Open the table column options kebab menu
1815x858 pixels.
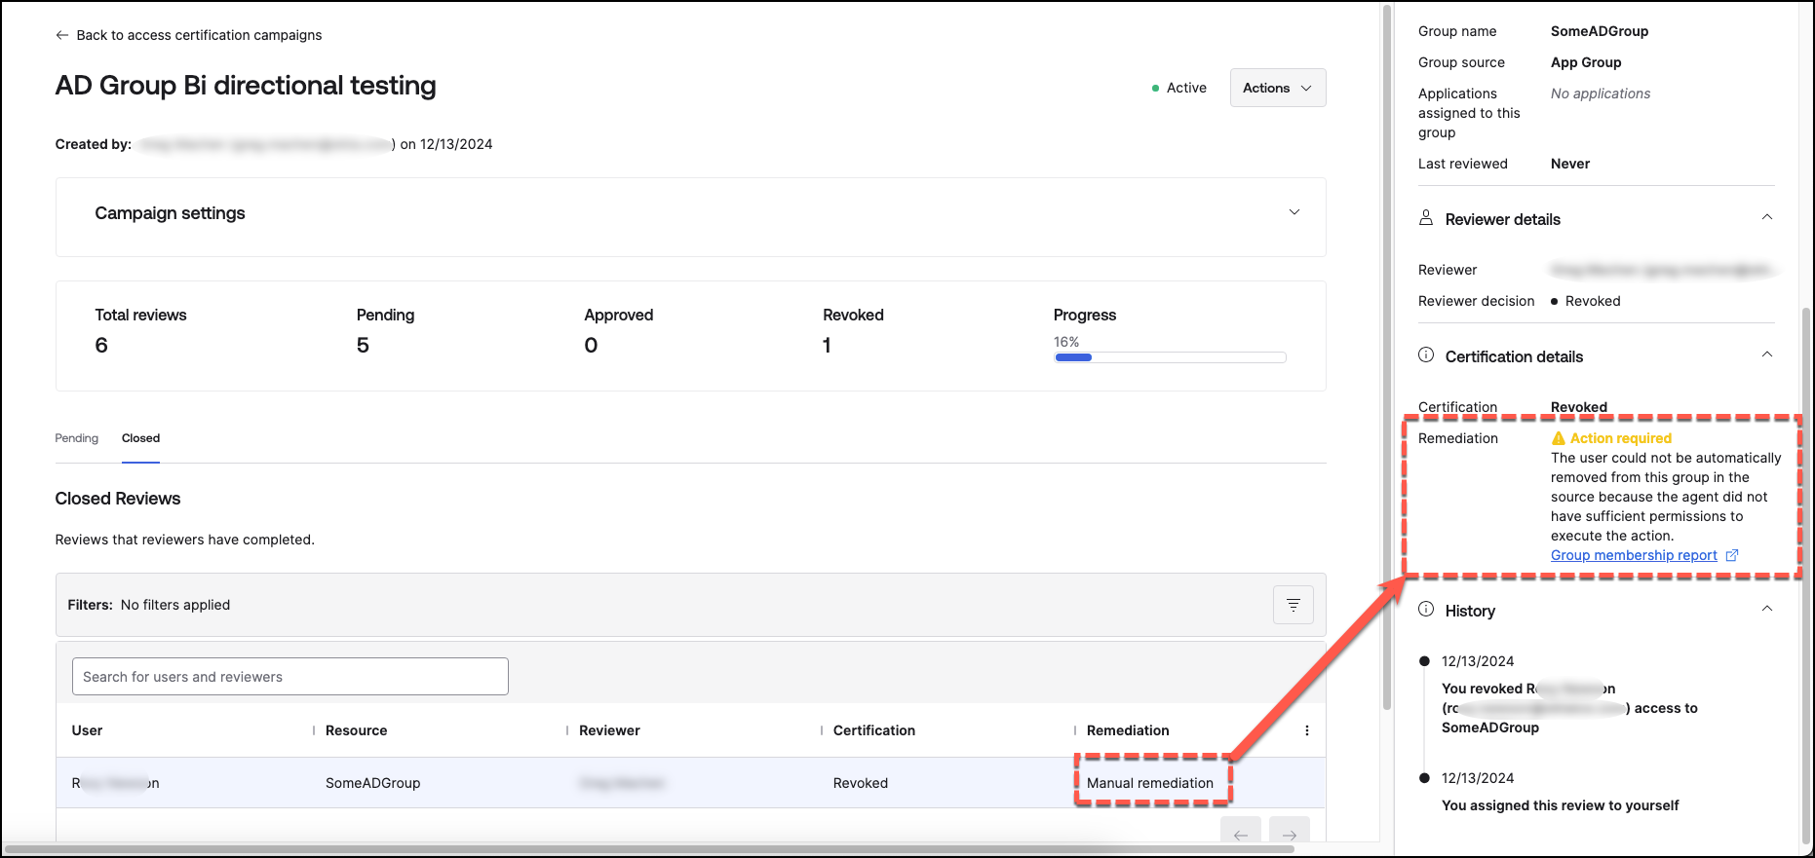[x=1306, y=730]
